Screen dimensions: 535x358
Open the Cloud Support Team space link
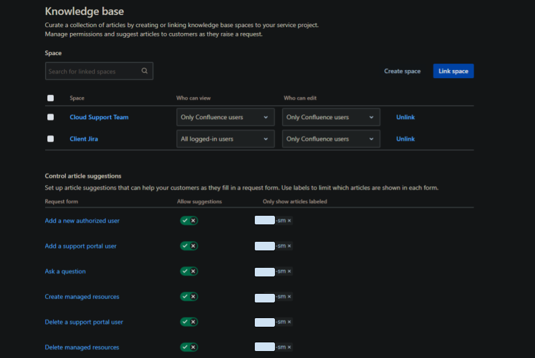pos(99,117)
